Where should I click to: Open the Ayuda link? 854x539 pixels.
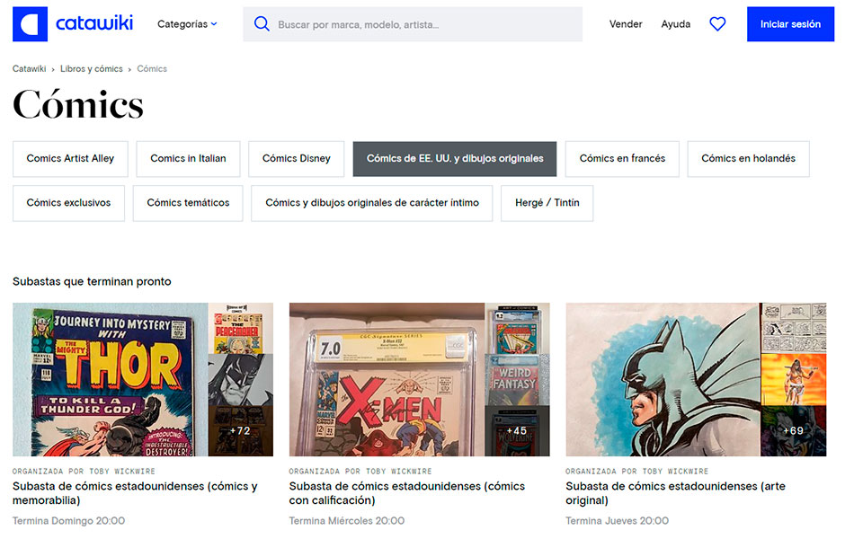(675, 24)
